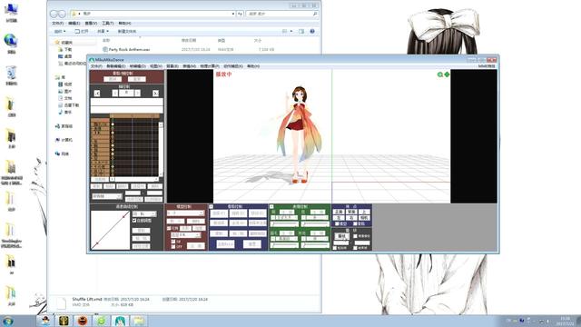Toggle the display checkbox in model control panel
Screen dimensions: 581x327
tap(170, 228)
